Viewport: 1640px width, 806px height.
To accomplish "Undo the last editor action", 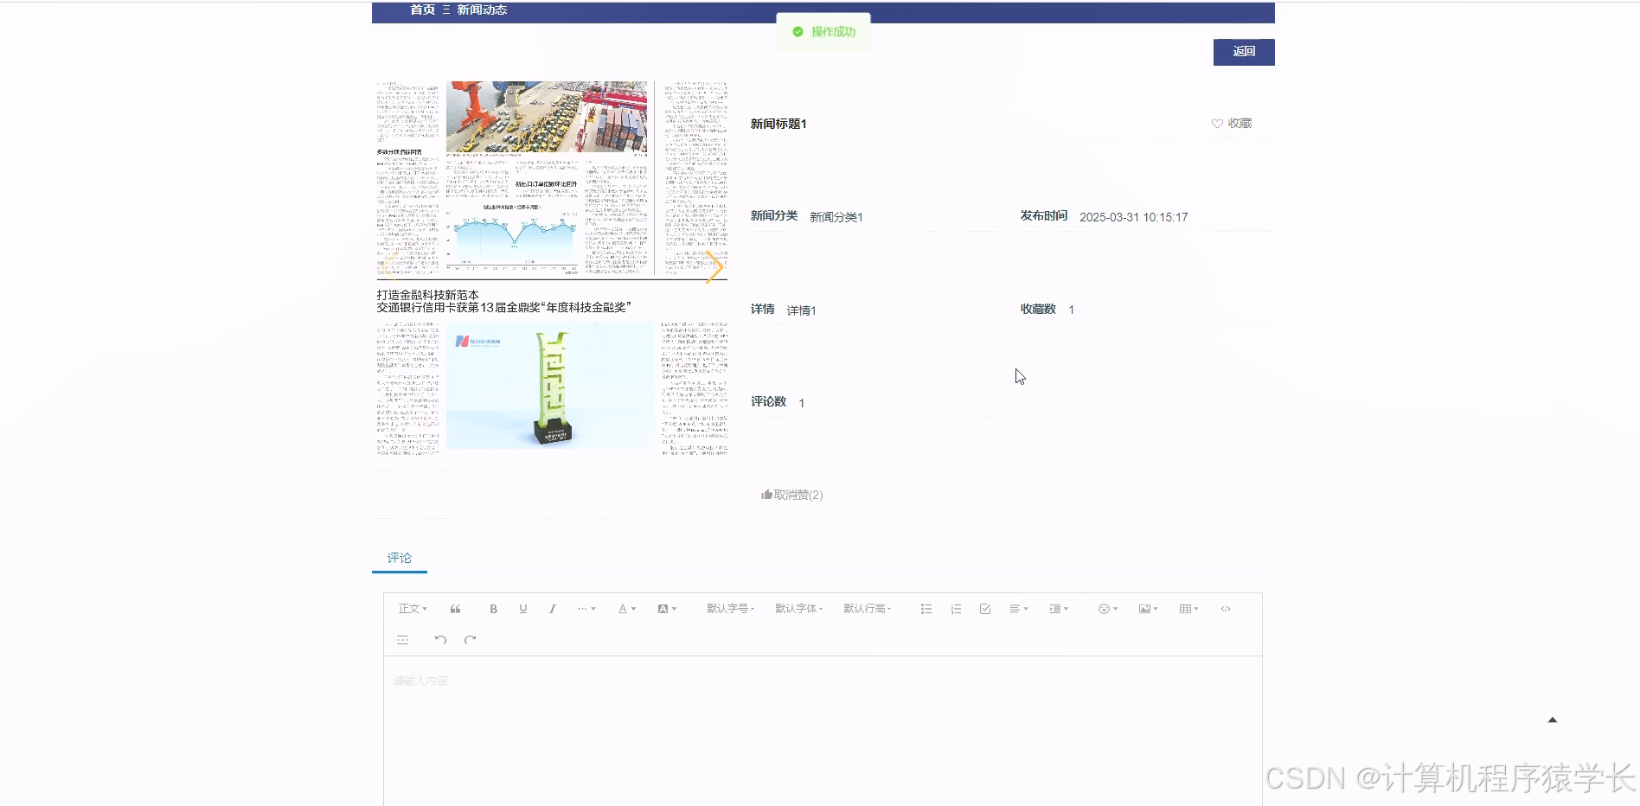I will [x=440, y=639].
